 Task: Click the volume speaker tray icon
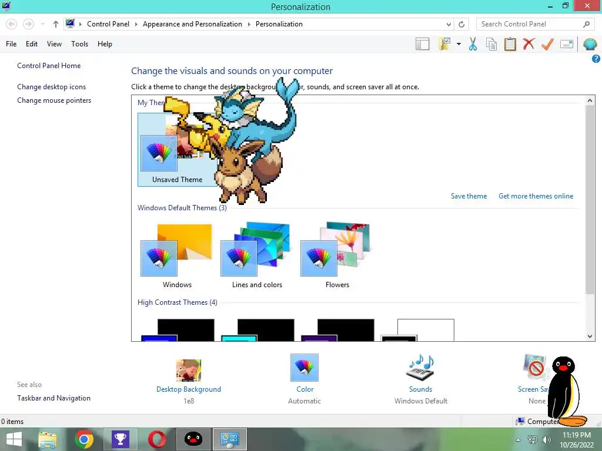click(546, 440)
